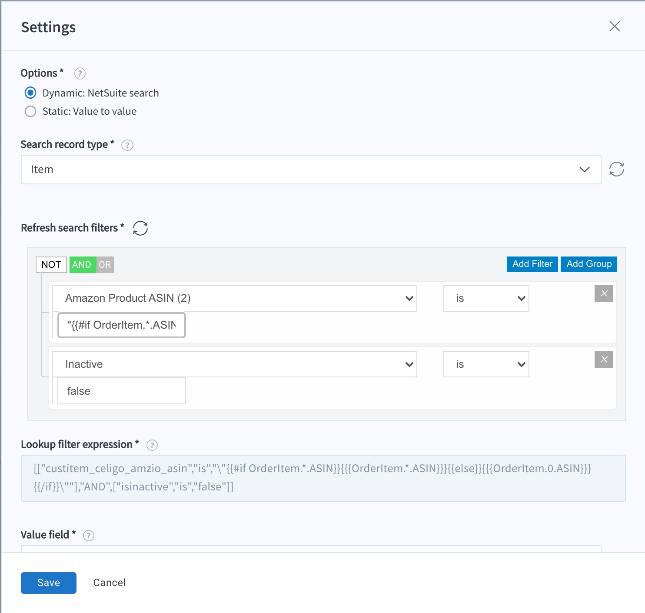Choose Static: Value to value option
Viewport: 645px width, 613px height.
[30, 111]
